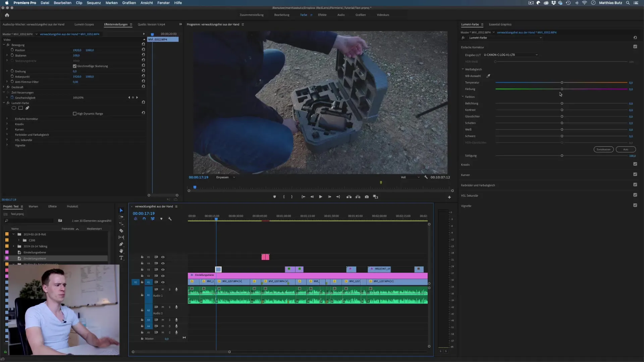Click the Auto tone button
This screenshot has width=644, height=362.
626,149
